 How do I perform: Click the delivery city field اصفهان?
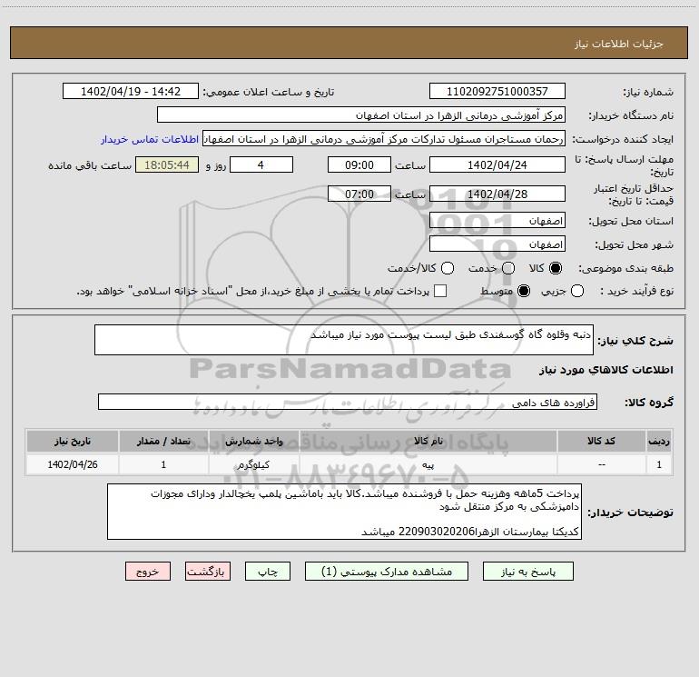click(497, 244)
